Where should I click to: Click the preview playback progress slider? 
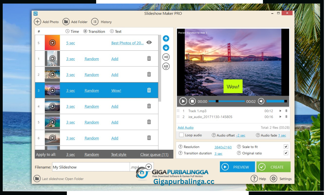click(x=226, y=101)
